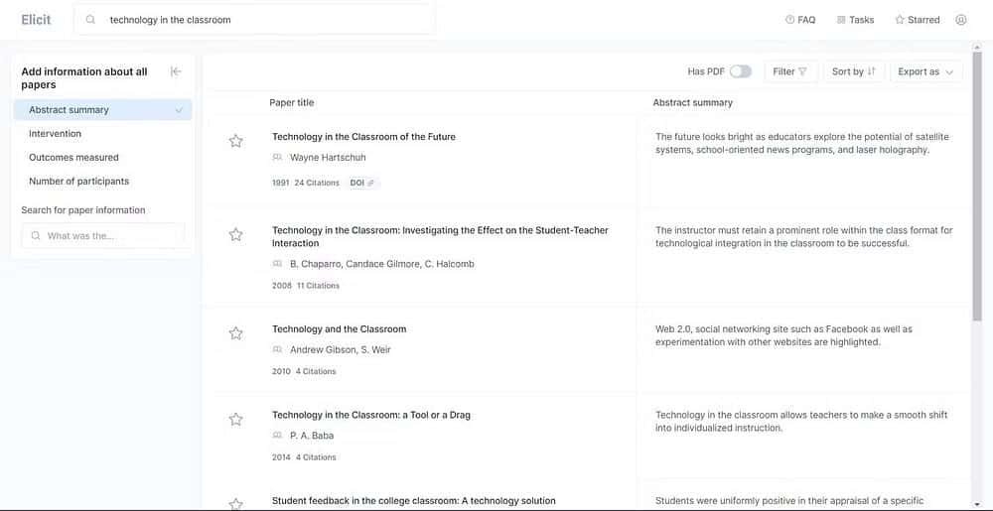Open the user account profile icon

pos(960,20)
